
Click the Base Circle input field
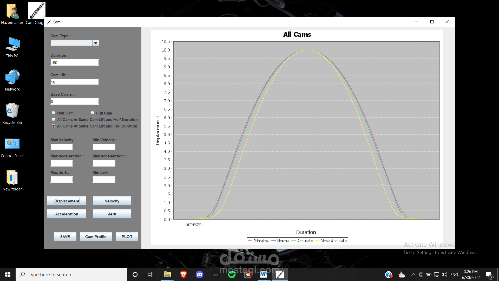pyautogui.click(x=75, y=101)
